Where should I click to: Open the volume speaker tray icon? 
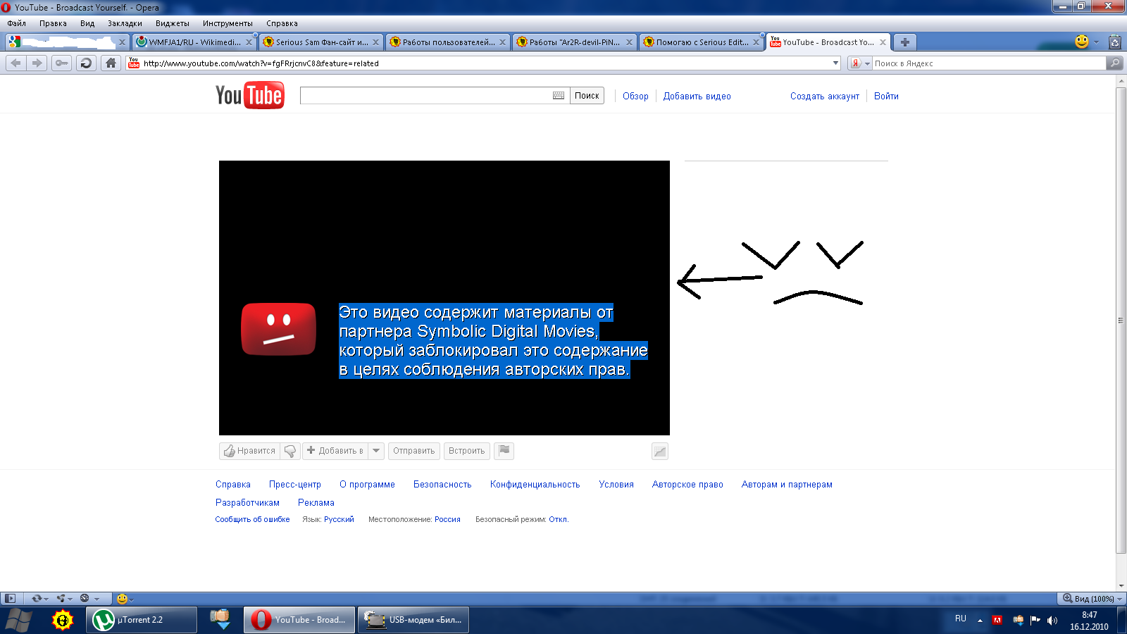pos(1052,620)
